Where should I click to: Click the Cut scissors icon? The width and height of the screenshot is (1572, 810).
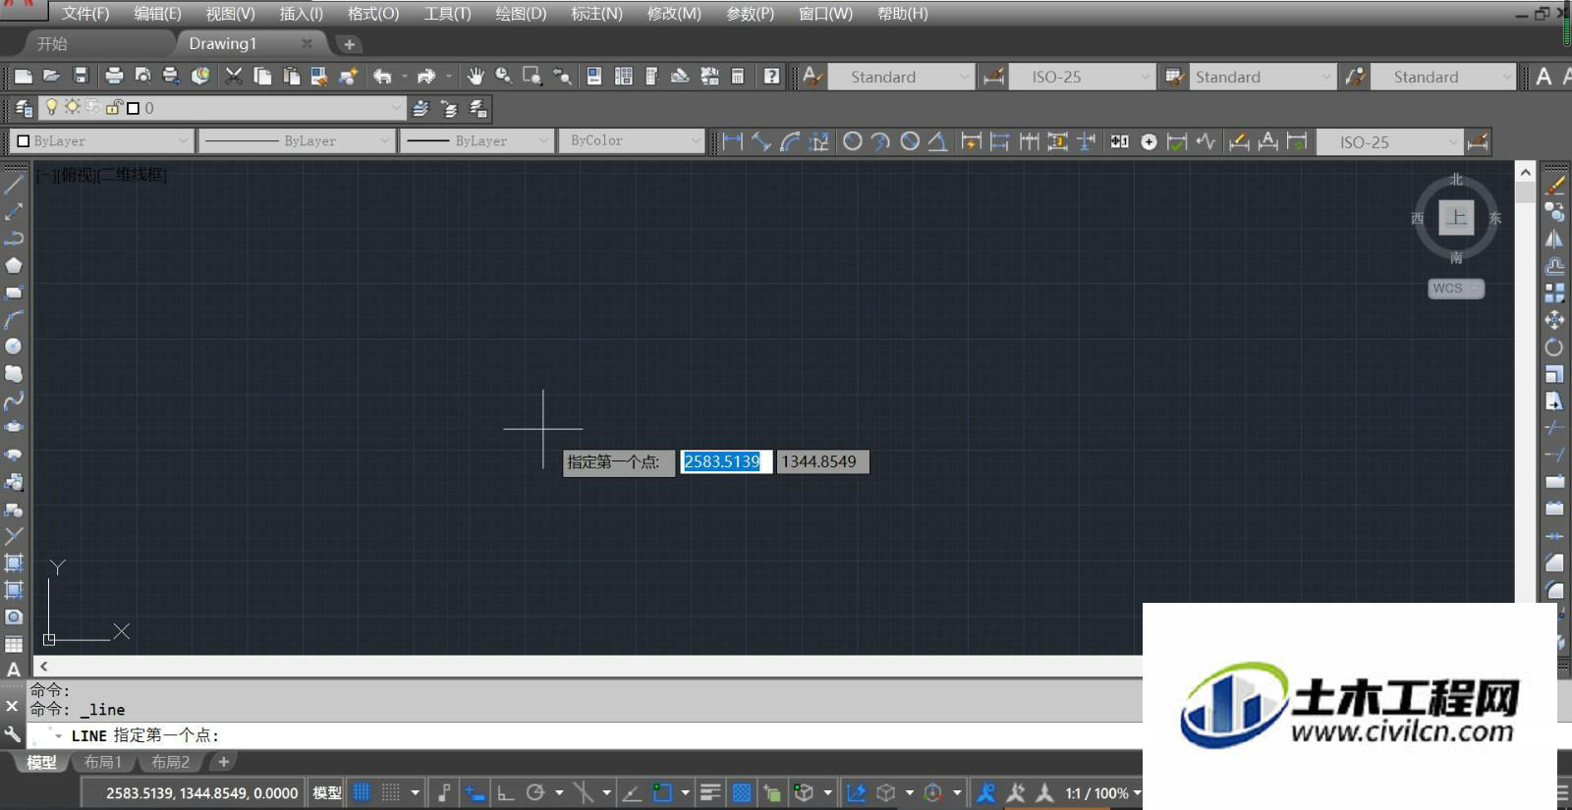234,77
